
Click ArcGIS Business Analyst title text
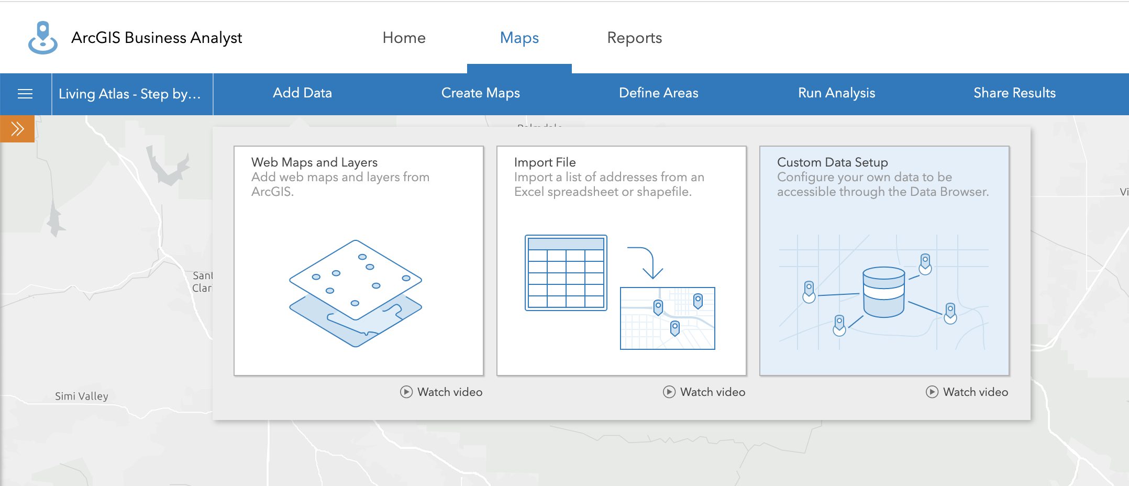pyautogui.click(x=157, y=38)
